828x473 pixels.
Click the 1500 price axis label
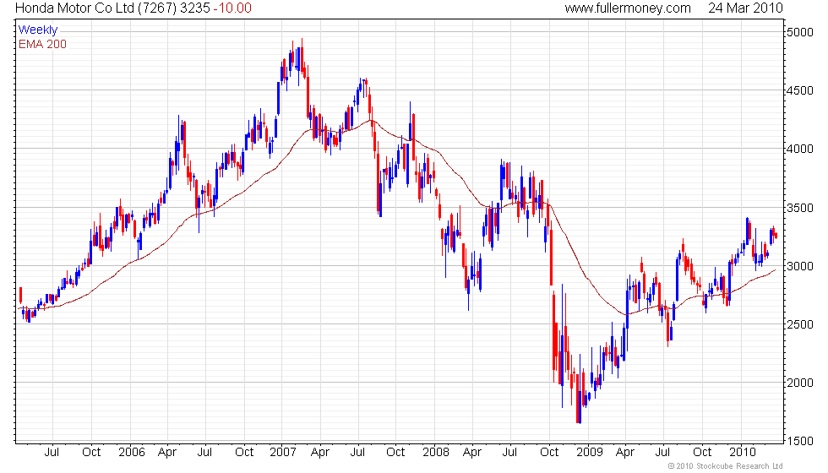tap(800, 441)
